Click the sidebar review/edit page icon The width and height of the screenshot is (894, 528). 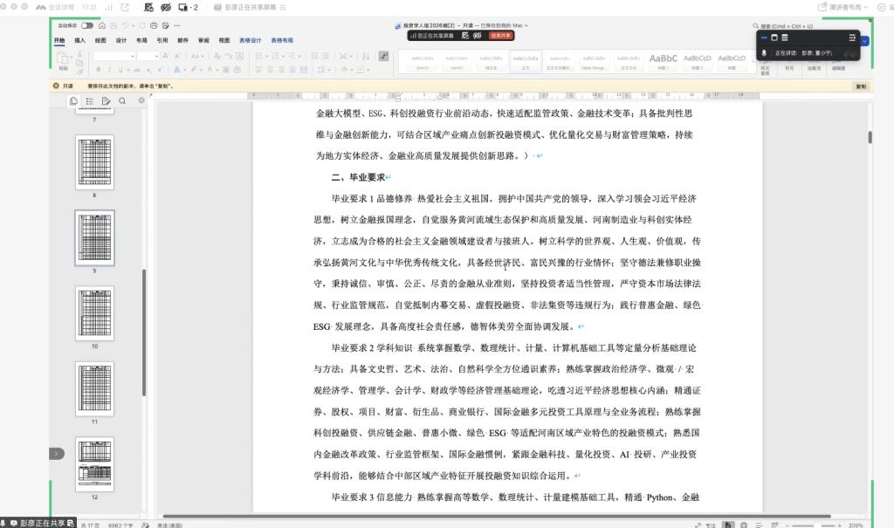click(106, 101)
